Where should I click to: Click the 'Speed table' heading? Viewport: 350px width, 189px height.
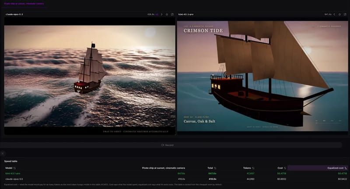[x=10, y=161]
